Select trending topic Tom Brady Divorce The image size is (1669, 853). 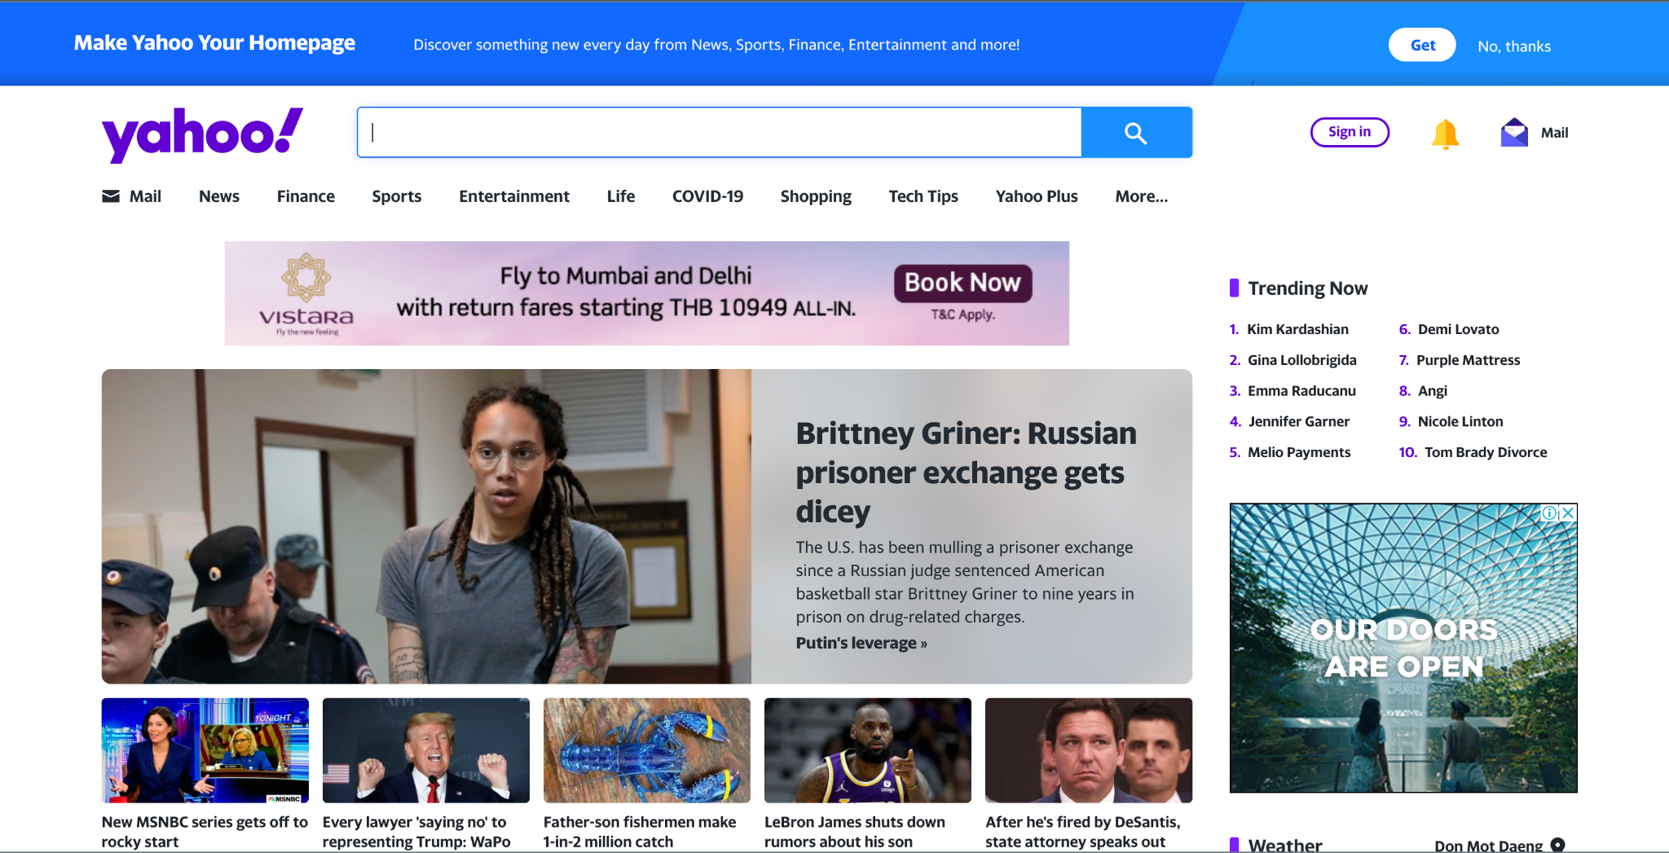(1485, 452)
